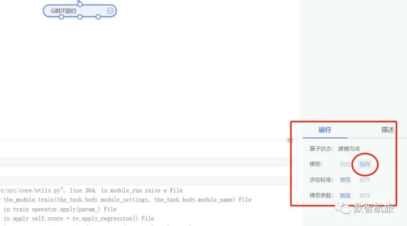Select the GBDT回归 node on canvas
Viewport: 407px width, 226px height.
tap(80, 11)
